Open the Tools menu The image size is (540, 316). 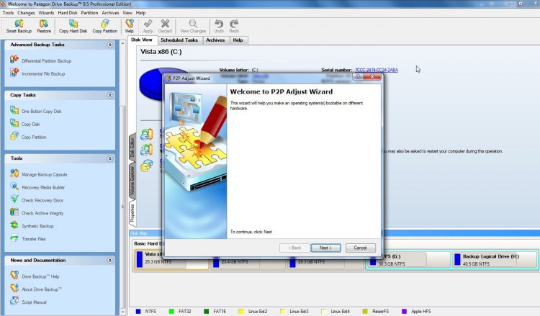(8, 13)
